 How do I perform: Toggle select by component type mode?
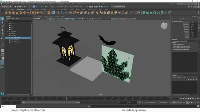(37, 7)
